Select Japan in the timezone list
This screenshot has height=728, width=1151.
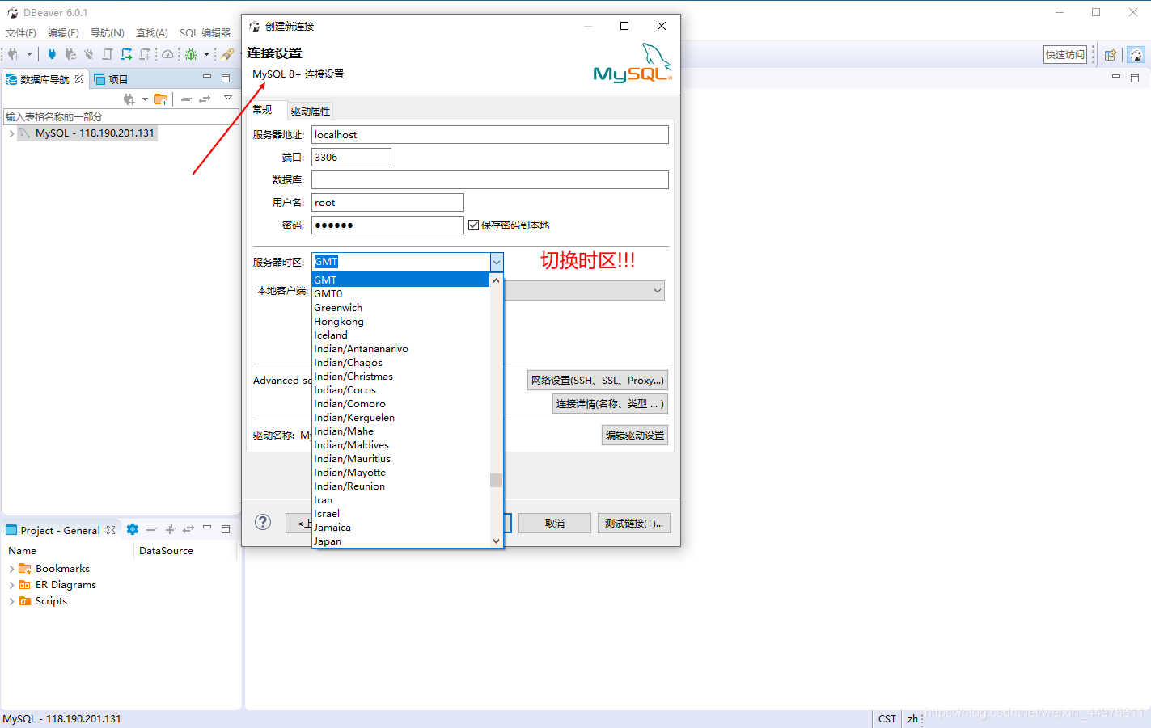click(401, 541)
